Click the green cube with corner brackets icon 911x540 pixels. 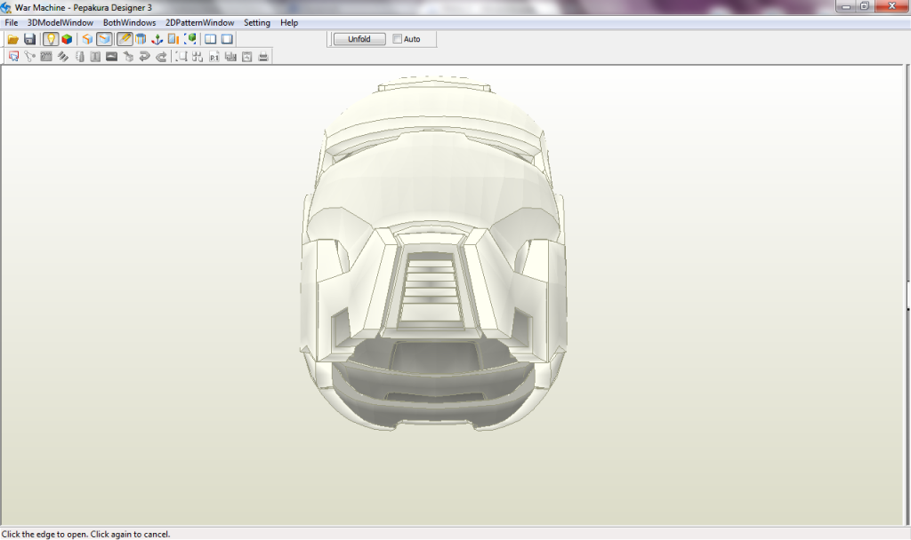[190, 39]
